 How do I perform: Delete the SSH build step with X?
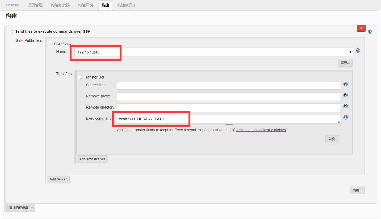(361, 28)
